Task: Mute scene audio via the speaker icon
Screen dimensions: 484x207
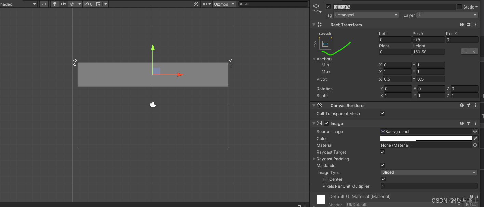Action: click(x=63, y=4)
